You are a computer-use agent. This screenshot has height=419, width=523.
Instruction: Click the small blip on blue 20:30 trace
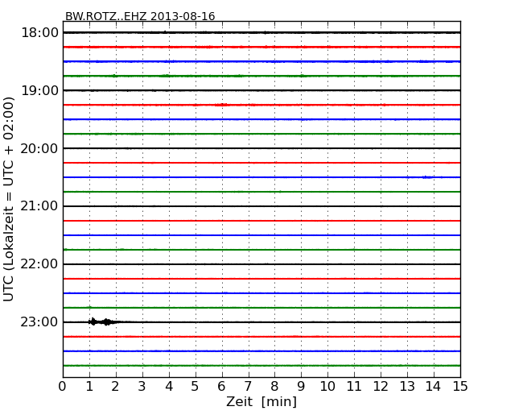428,177
